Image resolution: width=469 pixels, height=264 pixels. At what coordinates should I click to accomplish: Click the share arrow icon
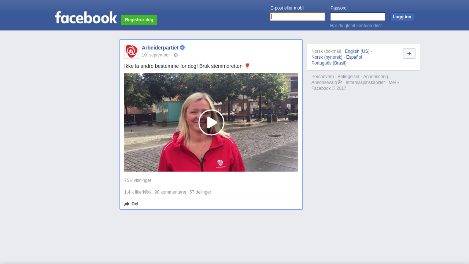pyautogui.click(x=127, y=204)
